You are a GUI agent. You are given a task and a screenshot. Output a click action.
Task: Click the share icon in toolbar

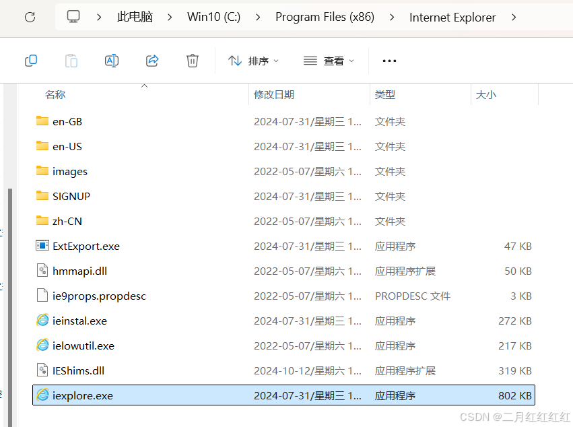152,61
